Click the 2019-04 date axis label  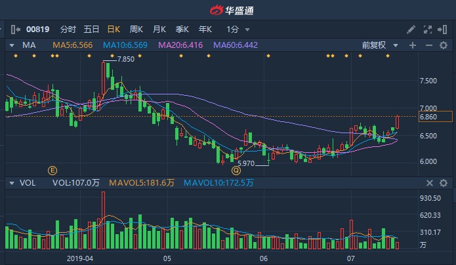[x=80, y=258]
